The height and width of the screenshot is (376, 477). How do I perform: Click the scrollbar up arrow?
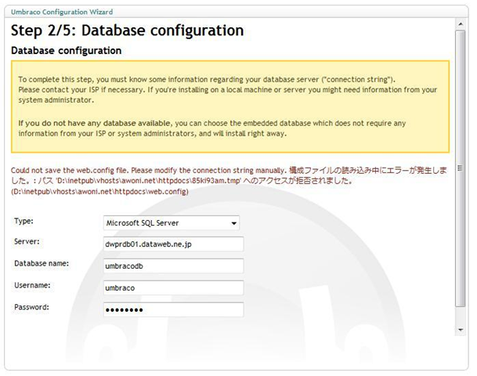(461, 23)
